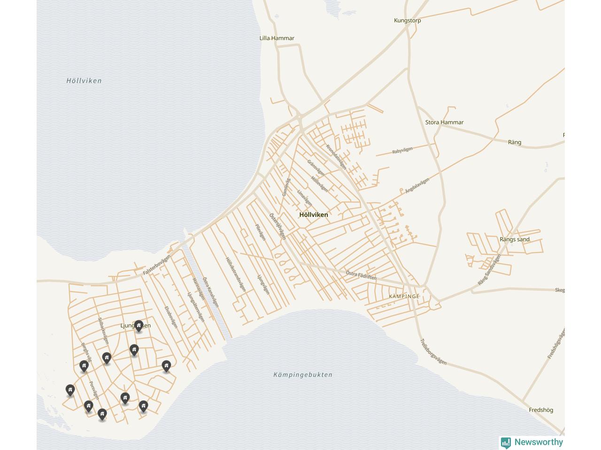The height and width of the screenshot is (450, 601).
Task: Select the KÄMPINGE place label
Action: point(404,296)
